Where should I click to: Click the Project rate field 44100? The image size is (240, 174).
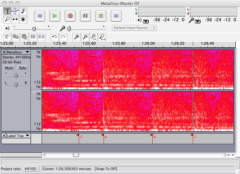click(x=31, y=169)
